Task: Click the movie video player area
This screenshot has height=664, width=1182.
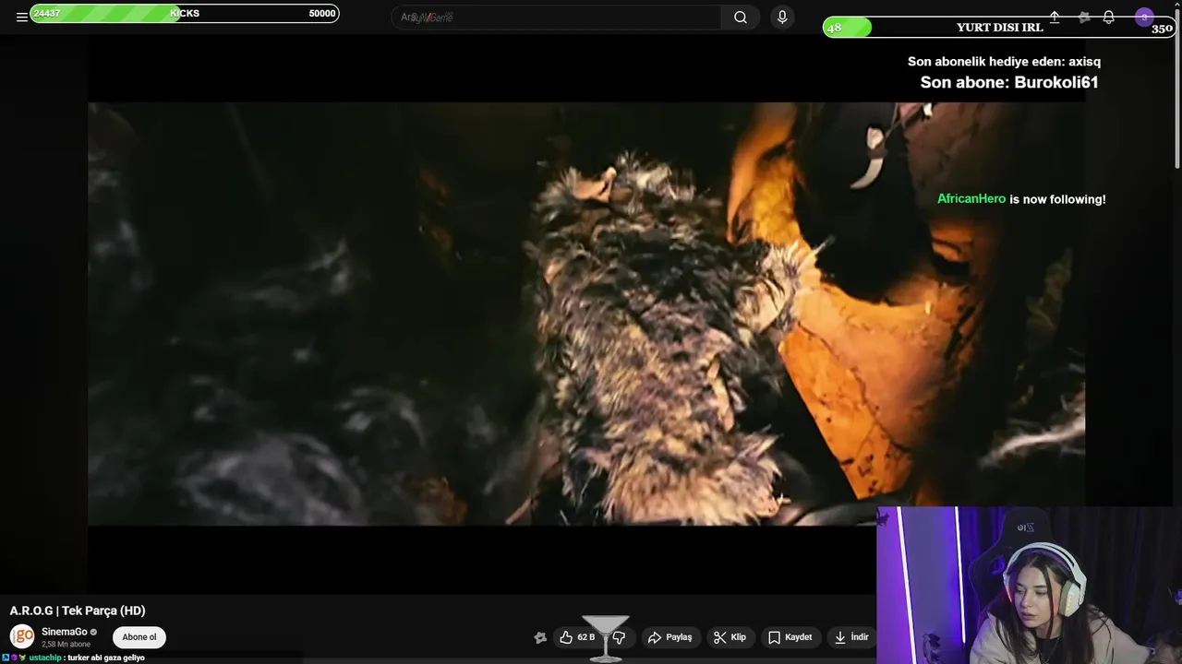Action: point(586,314)
